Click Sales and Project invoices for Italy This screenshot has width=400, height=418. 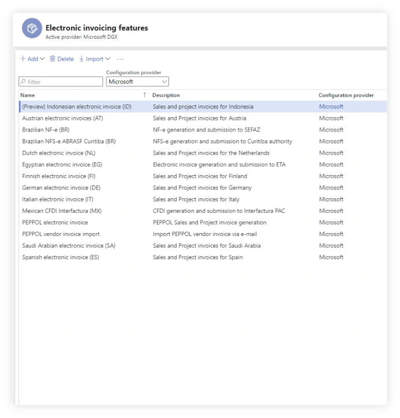tap(196, 199)
